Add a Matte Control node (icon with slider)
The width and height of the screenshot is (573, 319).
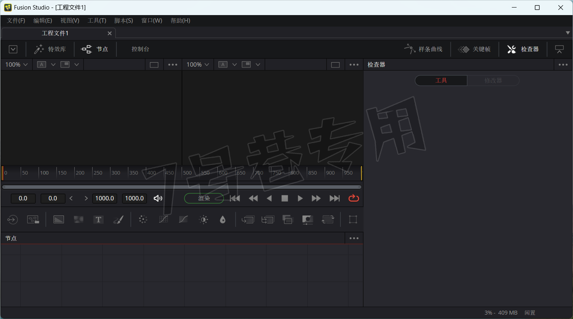308,219
